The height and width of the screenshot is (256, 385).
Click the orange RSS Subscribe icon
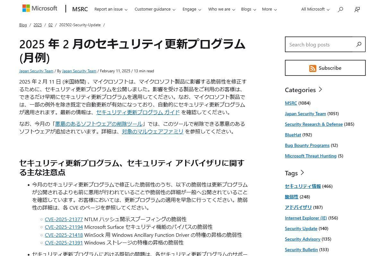pyautogui.click(x=312, y=68)
